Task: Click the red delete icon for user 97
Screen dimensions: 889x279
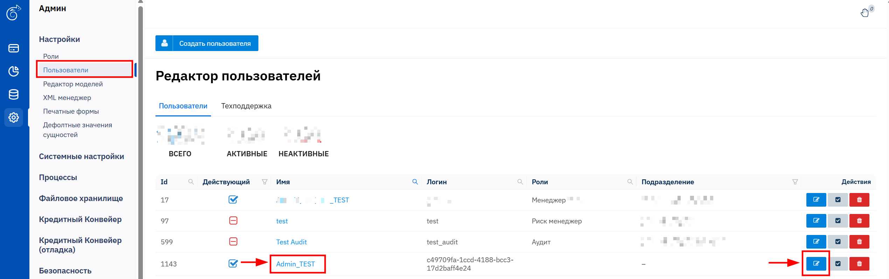Action: tap(859, 221)
